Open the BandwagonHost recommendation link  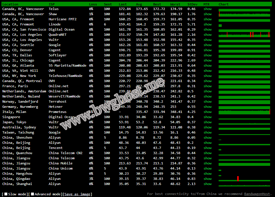point(257,194)
